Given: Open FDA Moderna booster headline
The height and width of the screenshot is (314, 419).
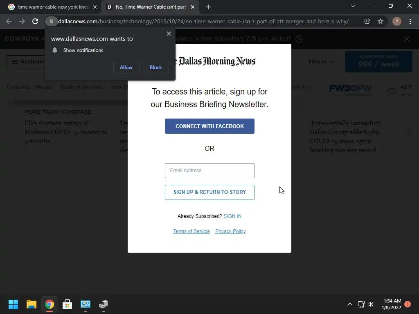Looking at the screenshot, I should [66, 132].
